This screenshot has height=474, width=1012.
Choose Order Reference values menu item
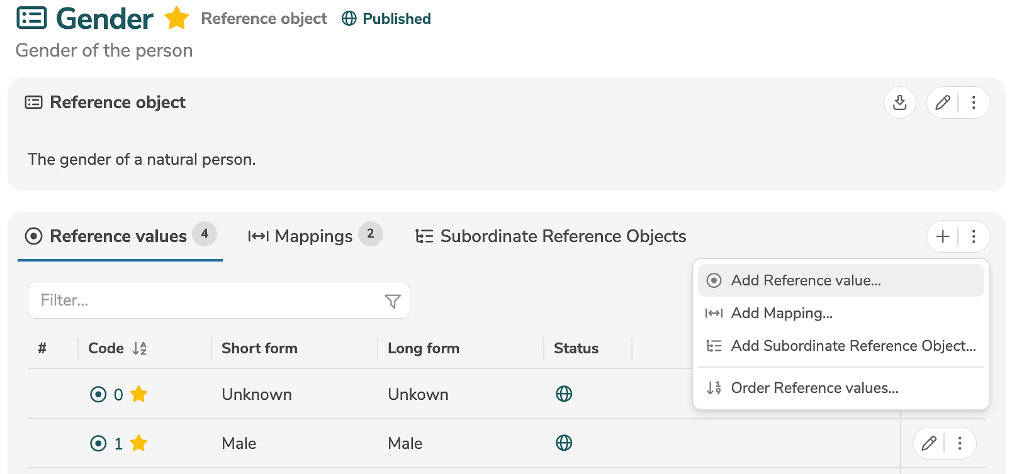(814, 388)
